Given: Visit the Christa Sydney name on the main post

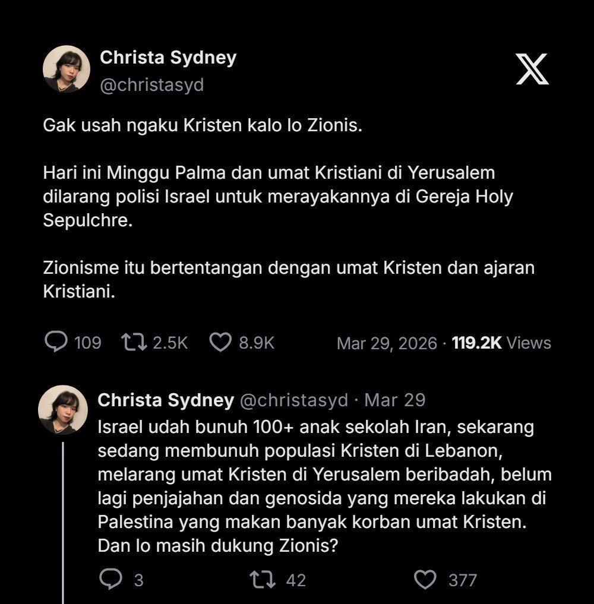Looking at the screenshot, I should [x=168, y=58].
